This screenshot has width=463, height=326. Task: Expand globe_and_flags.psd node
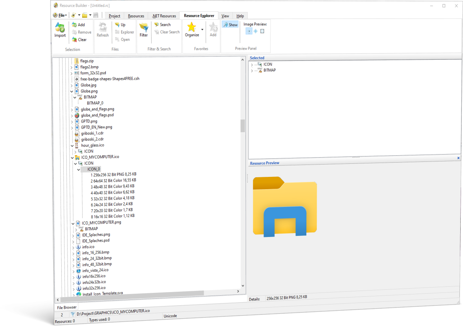[72, 115]
